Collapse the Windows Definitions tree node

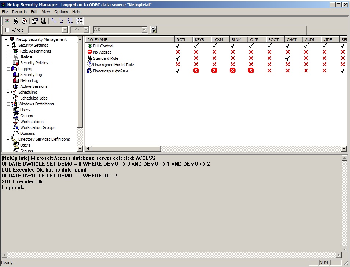8,104
